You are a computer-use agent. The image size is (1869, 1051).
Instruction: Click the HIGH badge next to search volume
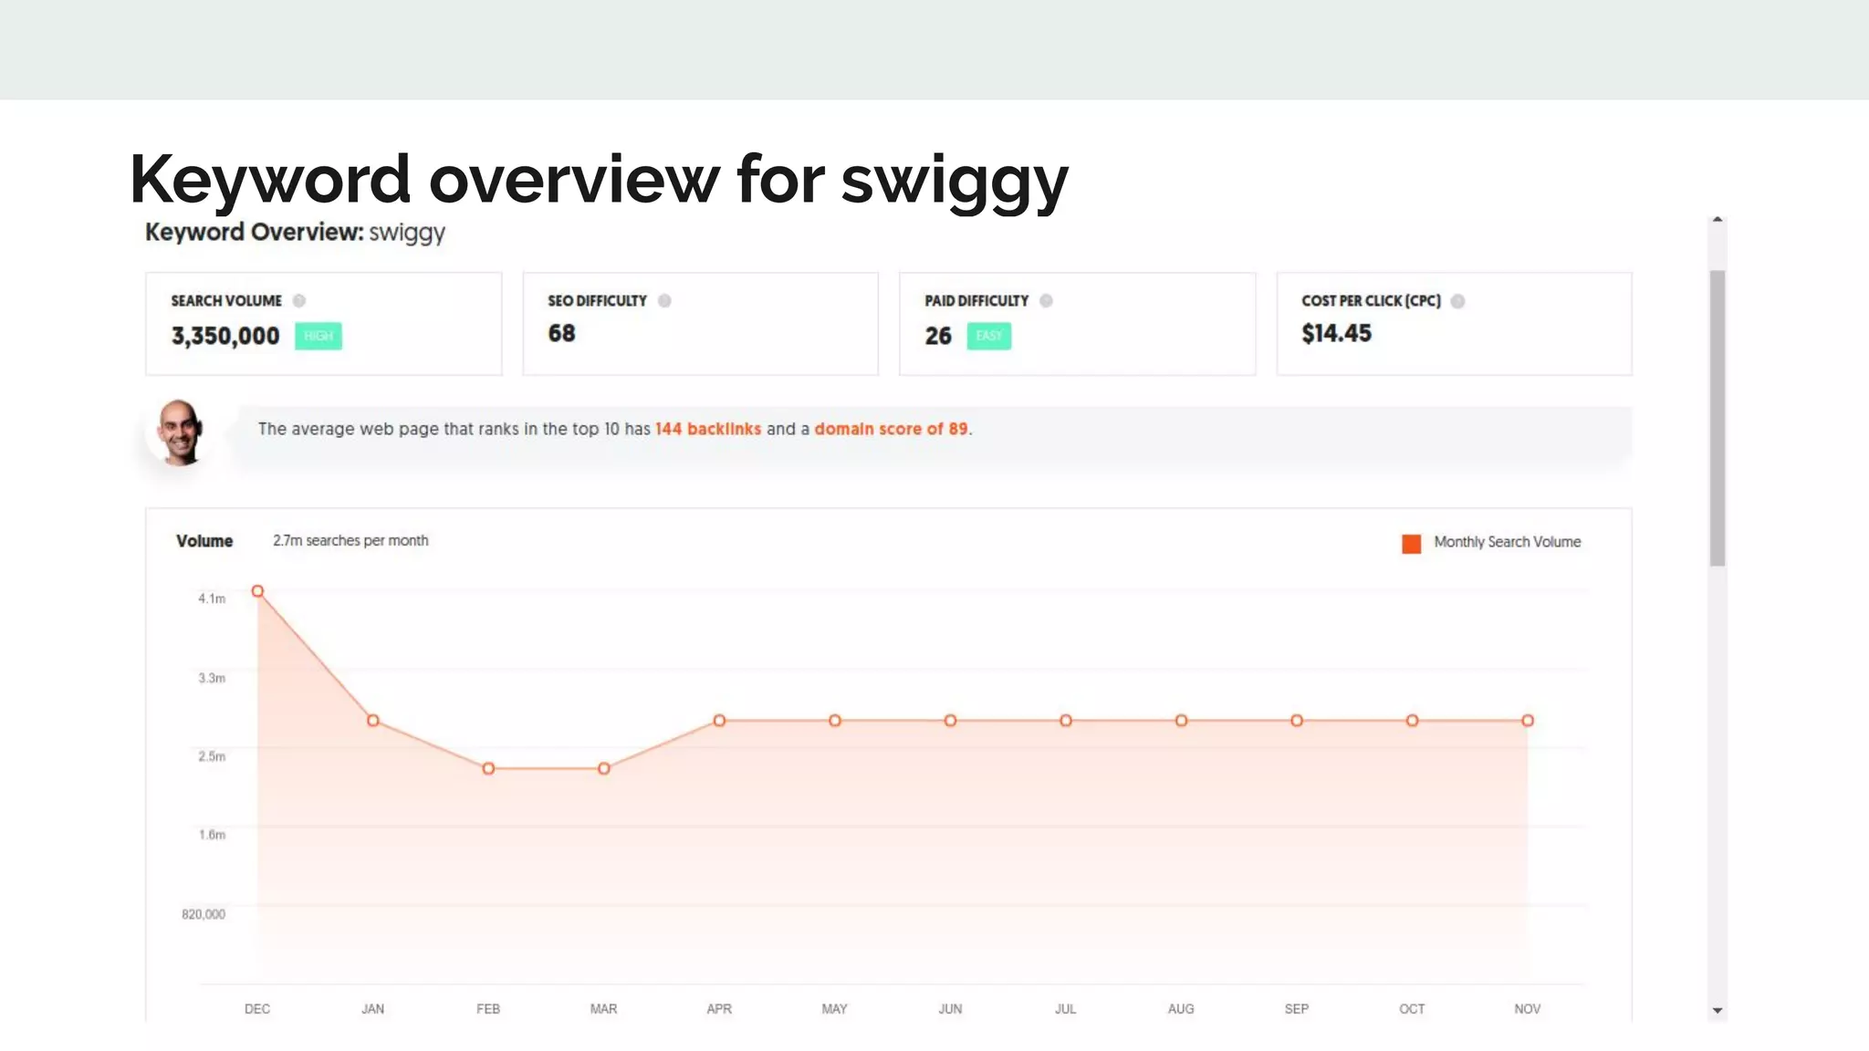pyautogui.click(x=318, y=336)
